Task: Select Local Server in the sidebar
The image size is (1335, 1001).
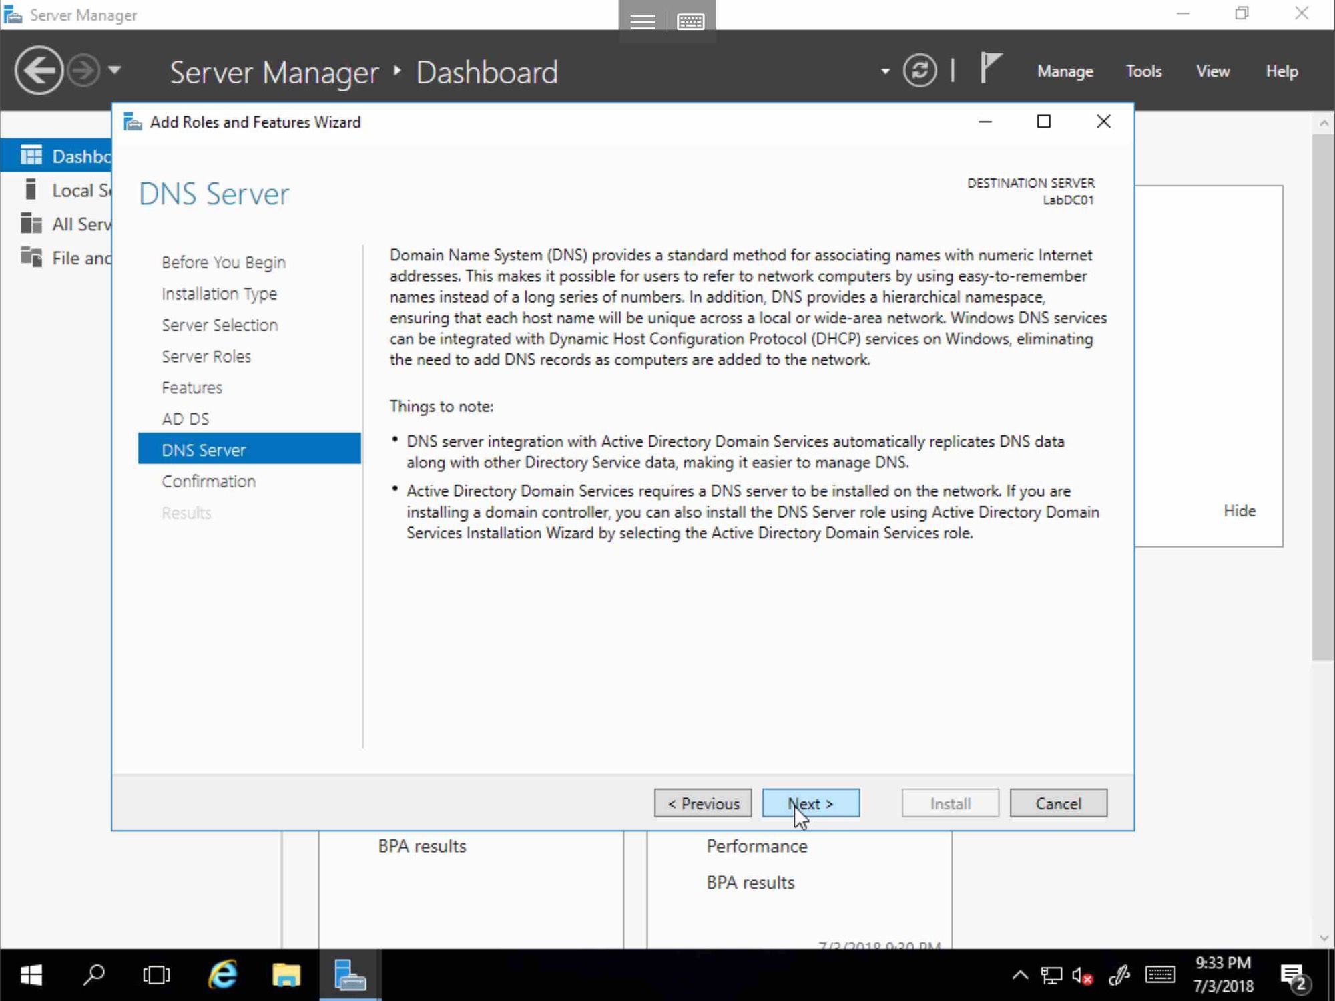Action: pos(56,190)
